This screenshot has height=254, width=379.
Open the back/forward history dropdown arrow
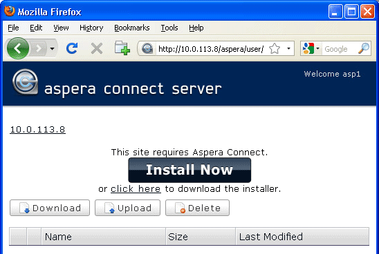tap(52, 49)
